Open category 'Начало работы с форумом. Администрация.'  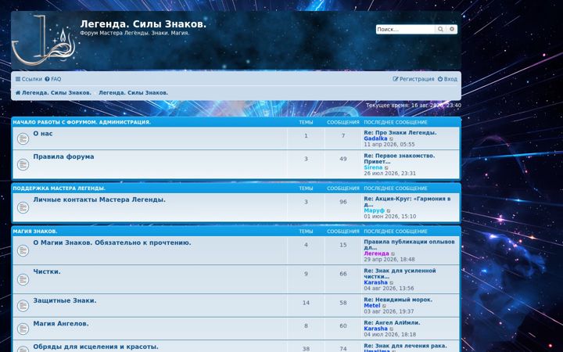[x=82, y=122]
